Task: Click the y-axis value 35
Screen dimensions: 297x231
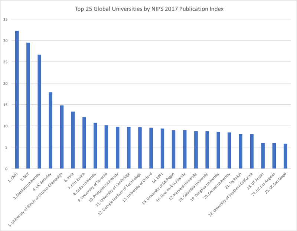Action: [x=5, y=19]
